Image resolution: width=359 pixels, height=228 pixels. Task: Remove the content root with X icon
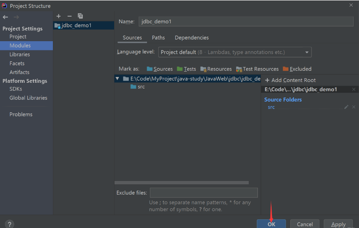coord(354,89)
